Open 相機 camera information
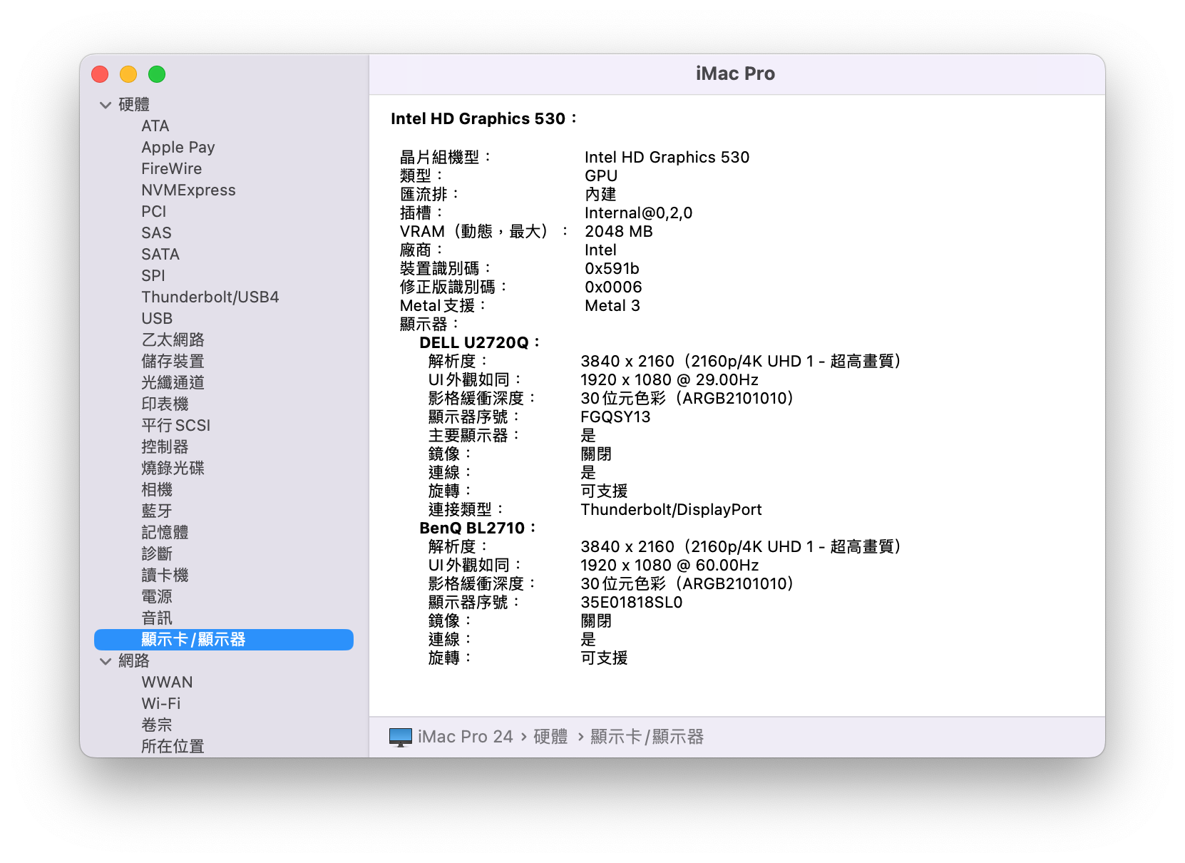1185x863 pixels. coord(158,489)
